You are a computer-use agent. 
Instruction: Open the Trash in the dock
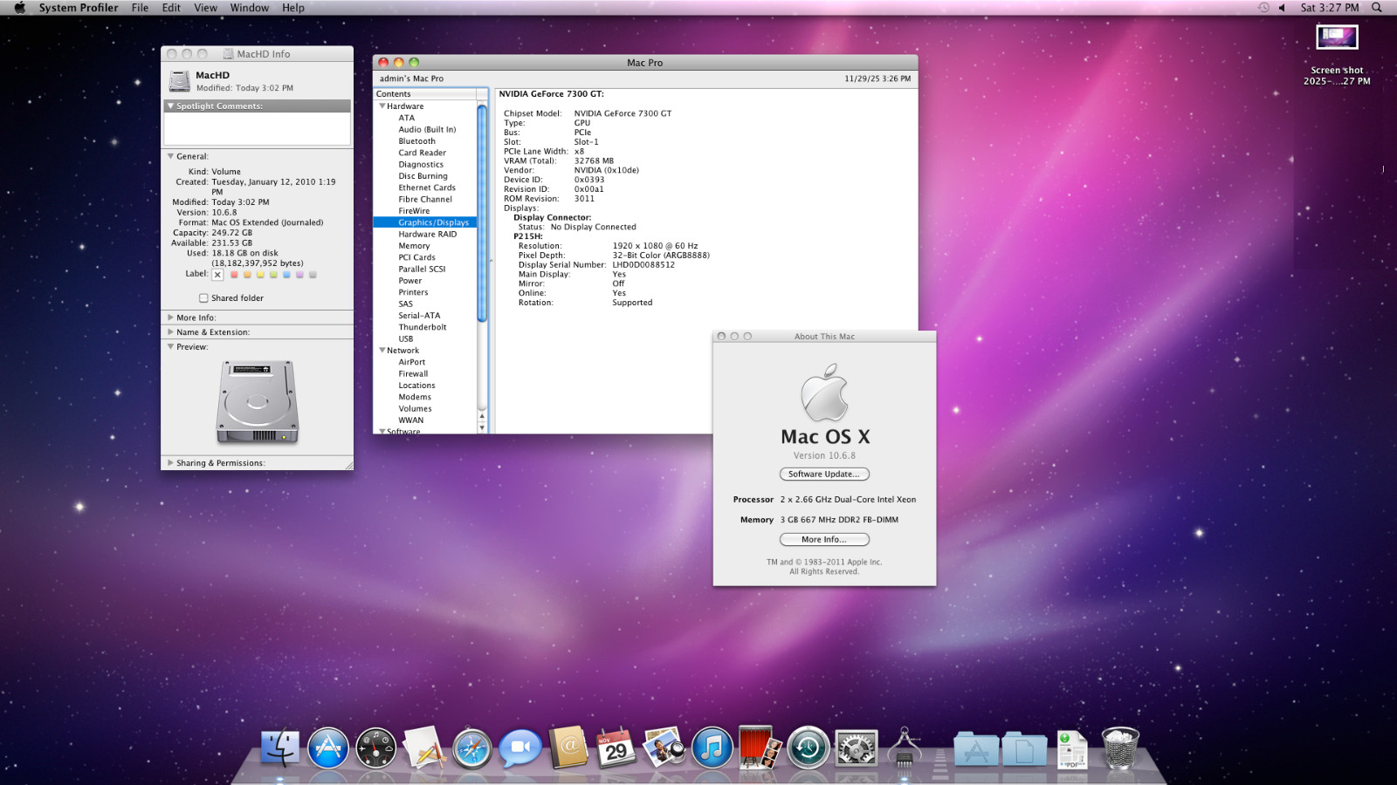click(1119, 748)
